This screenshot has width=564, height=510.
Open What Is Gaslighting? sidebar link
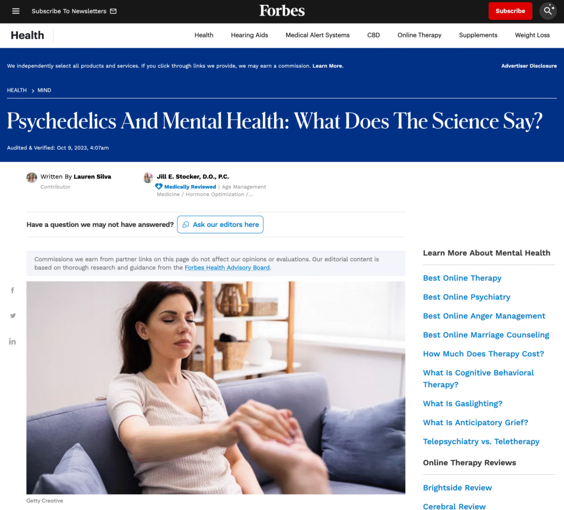(463, 404)
